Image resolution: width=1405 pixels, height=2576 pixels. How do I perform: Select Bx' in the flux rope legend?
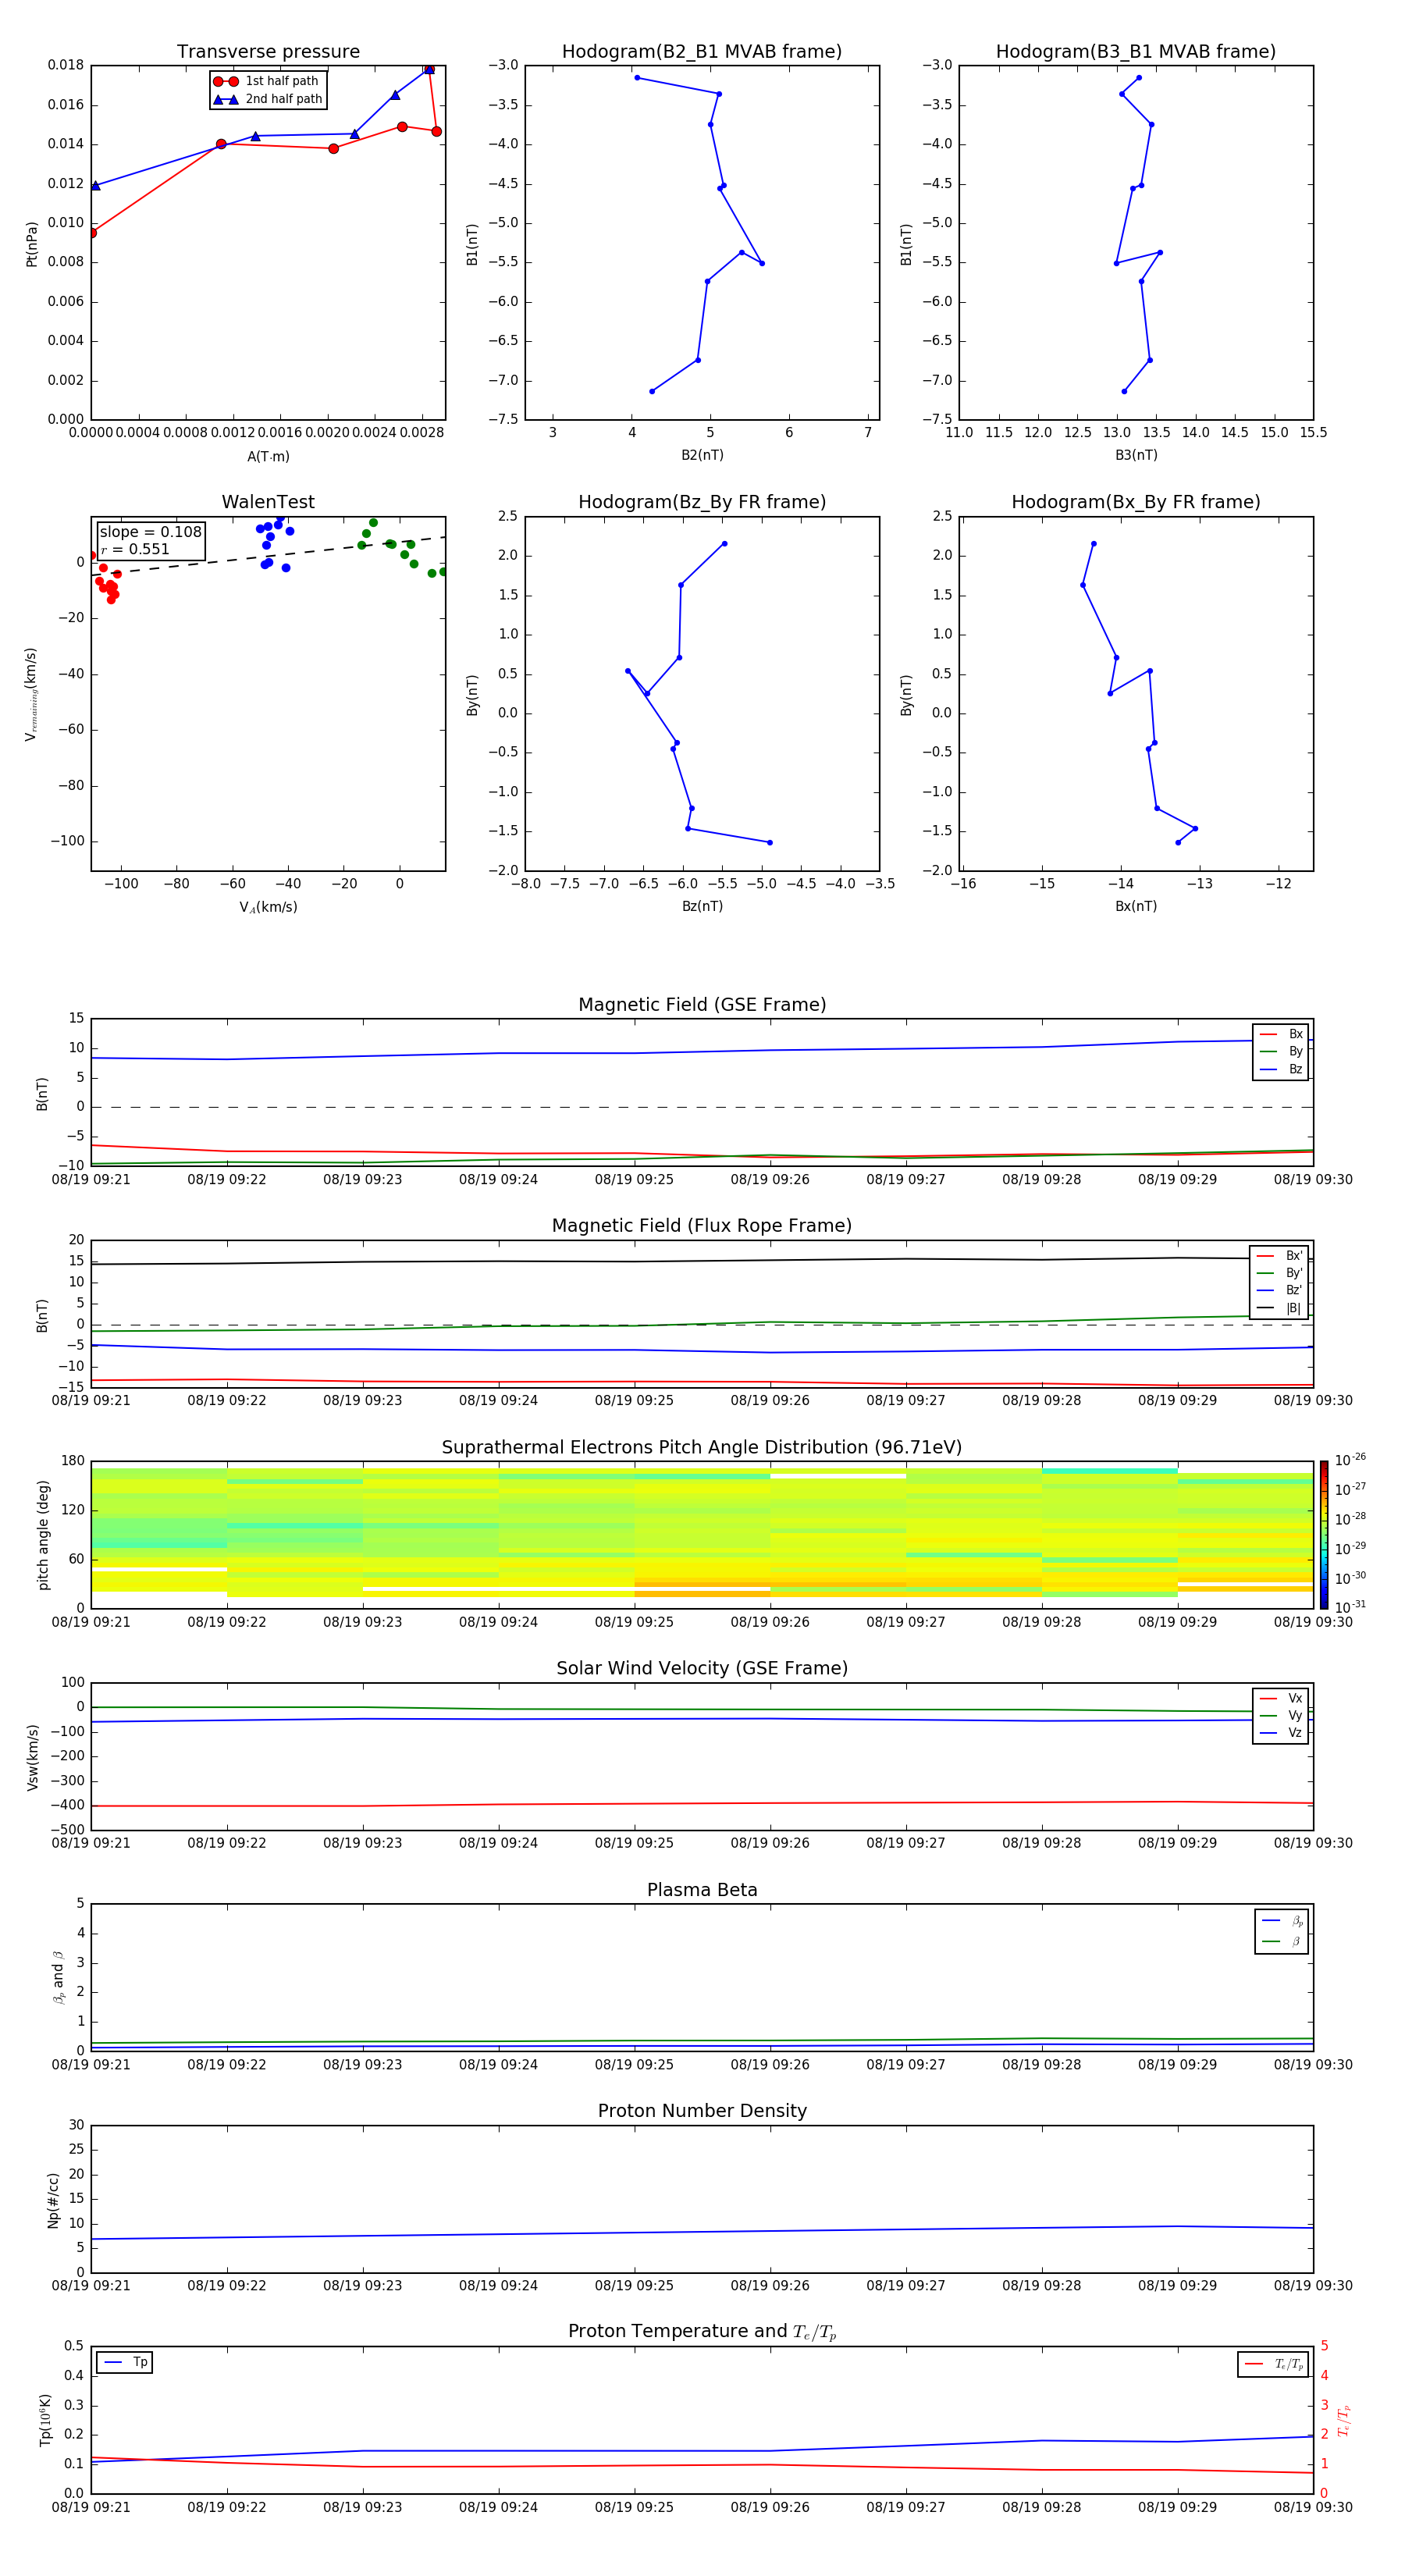click(x=1280, y=1256)
